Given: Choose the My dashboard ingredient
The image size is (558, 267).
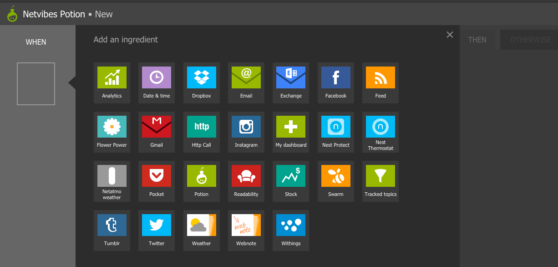Looking at the screenshot, I should click(291, 132).
